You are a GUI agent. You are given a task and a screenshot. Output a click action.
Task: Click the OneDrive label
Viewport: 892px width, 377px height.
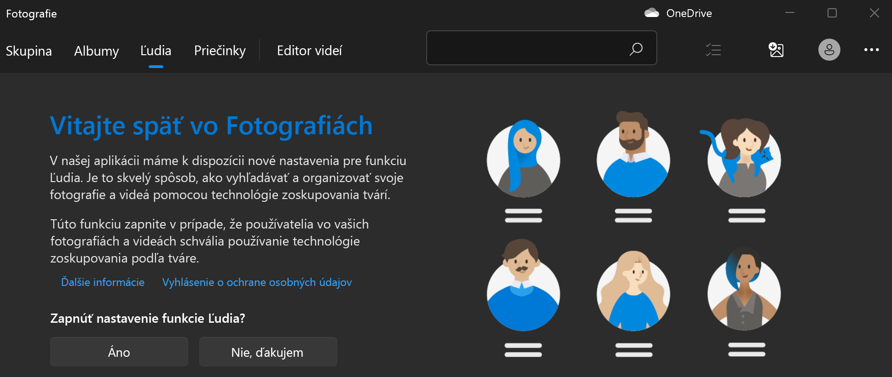pos(689,13)
